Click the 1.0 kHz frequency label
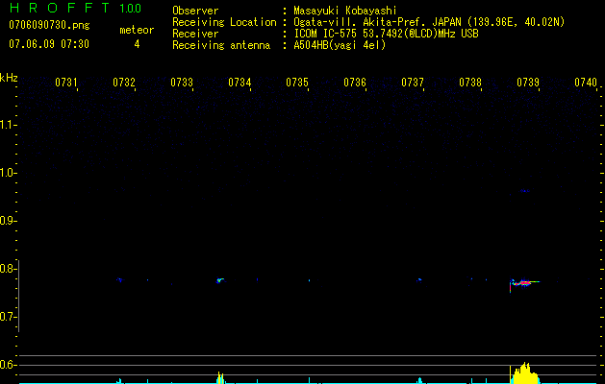605x384 pixels. (x=7, y=173)
